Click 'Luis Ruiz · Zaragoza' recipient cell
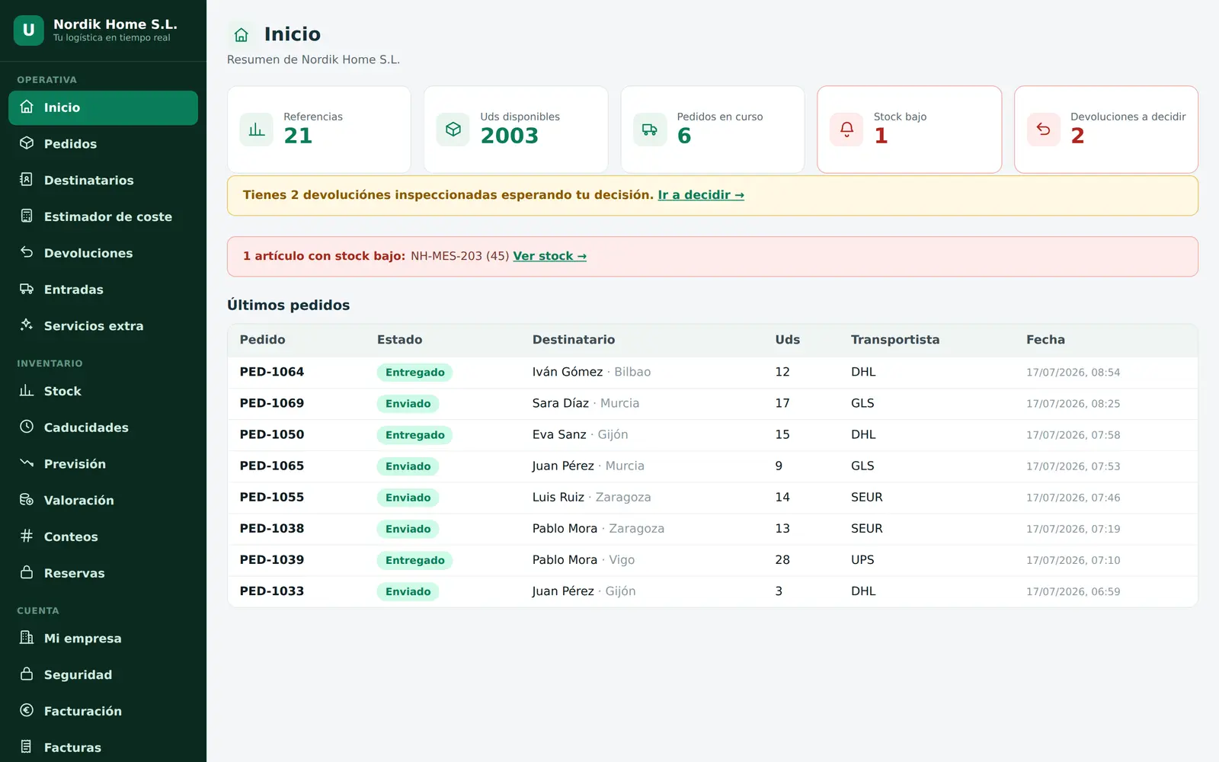The image size is (1219, 762). click(x=591, y=497)
